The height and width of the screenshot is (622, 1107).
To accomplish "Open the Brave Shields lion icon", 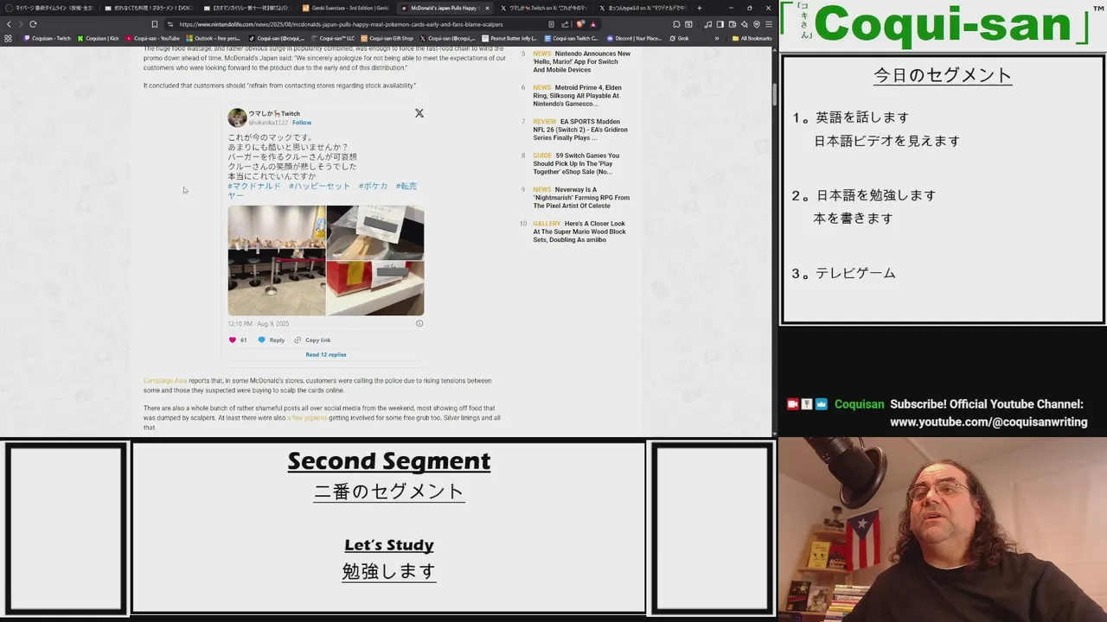I will (x=580, y=24).
